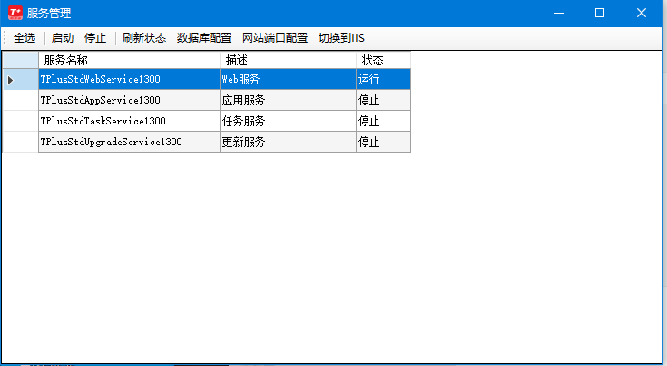
Task: Click the 运行 status cell
Action: [x=383, y=79]
